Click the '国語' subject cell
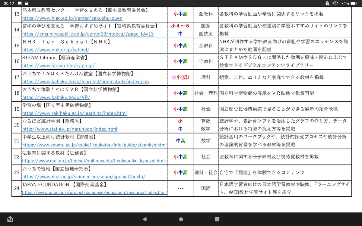The image size is (362, 226). [206, 188]
